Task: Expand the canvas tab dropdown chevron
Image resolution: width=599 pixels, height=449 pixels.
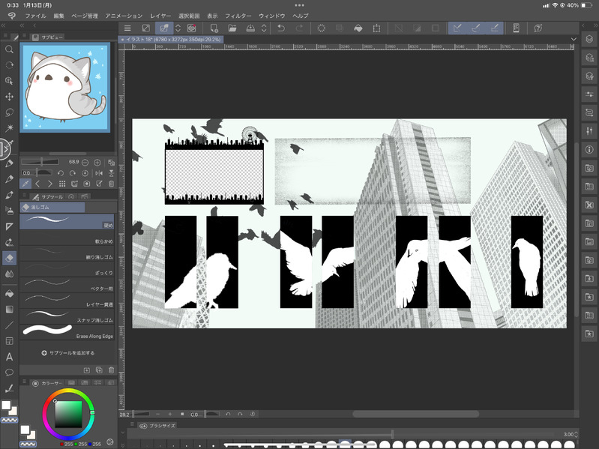Action: coord(574,38)
